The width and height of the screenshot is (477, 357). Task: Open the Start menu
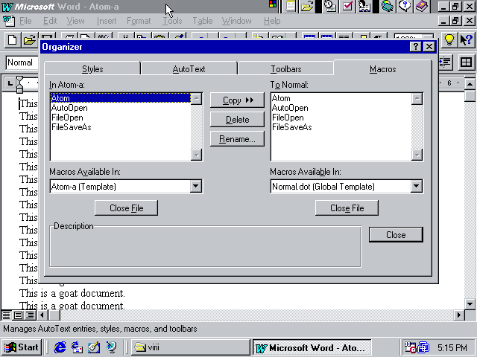point(22,347)
